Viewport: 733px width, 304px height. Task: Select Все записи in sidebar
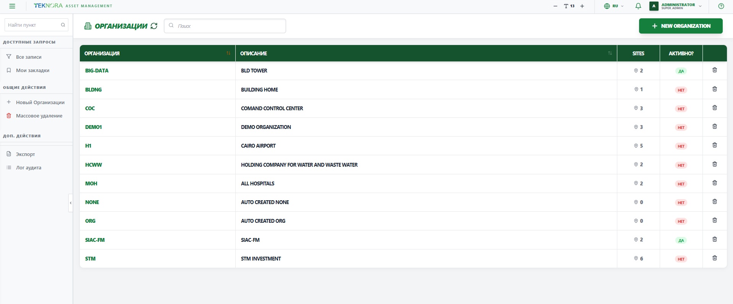[29, 57]
